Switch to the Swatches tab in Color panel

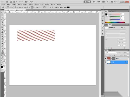point(110,11)
